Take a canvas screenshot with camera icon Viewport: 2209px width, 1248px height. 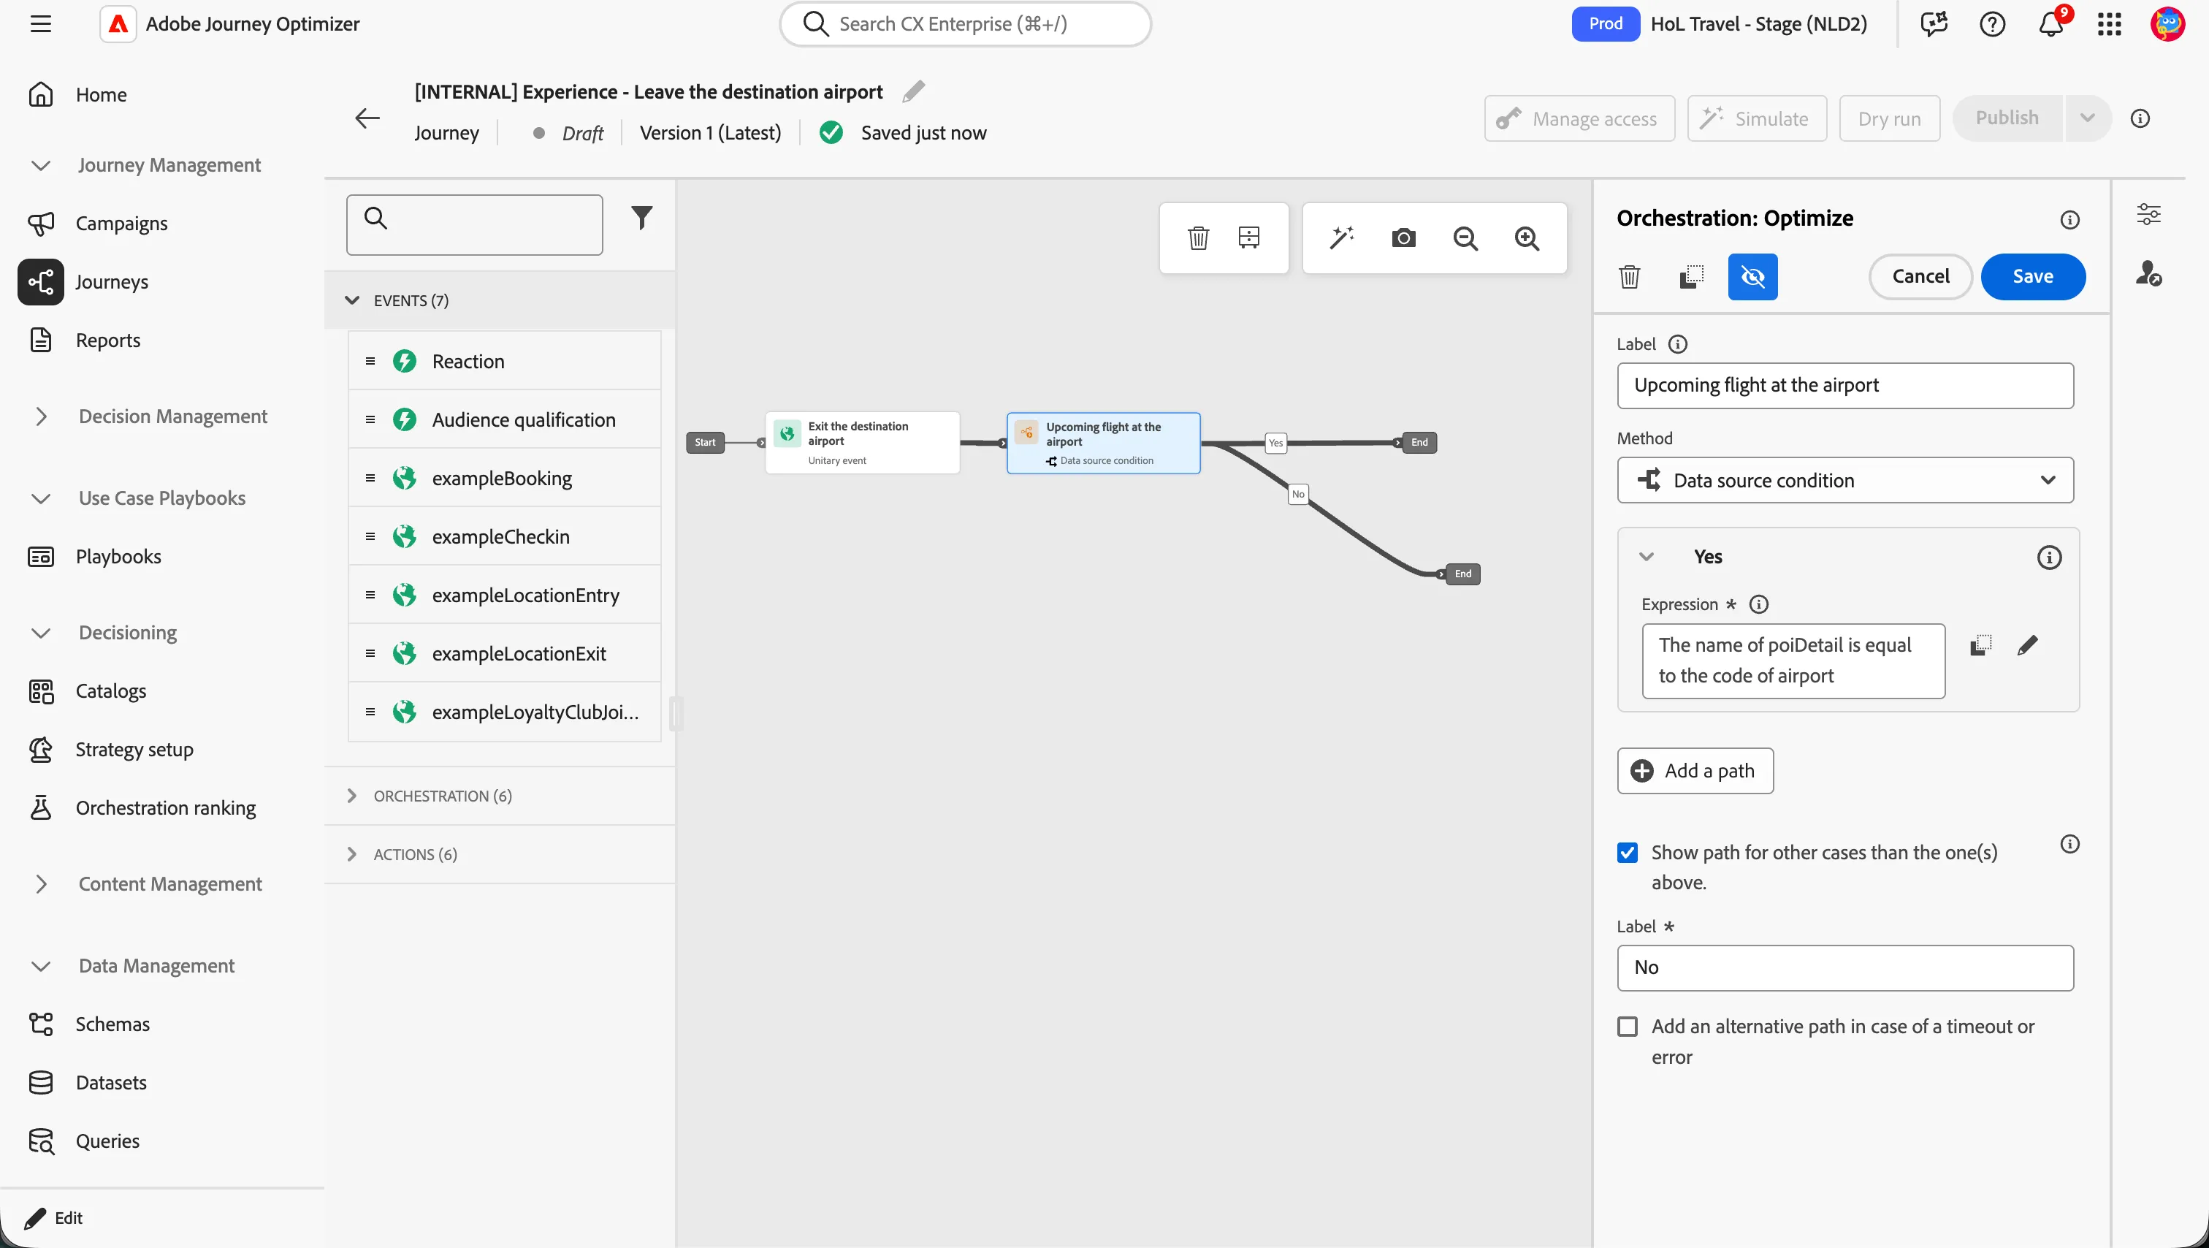click(1403, 237)
